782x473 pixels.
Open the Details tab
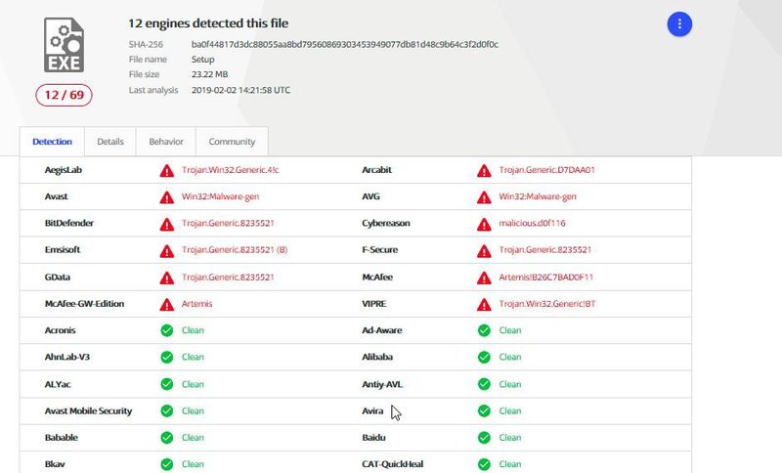click(110, 142)
